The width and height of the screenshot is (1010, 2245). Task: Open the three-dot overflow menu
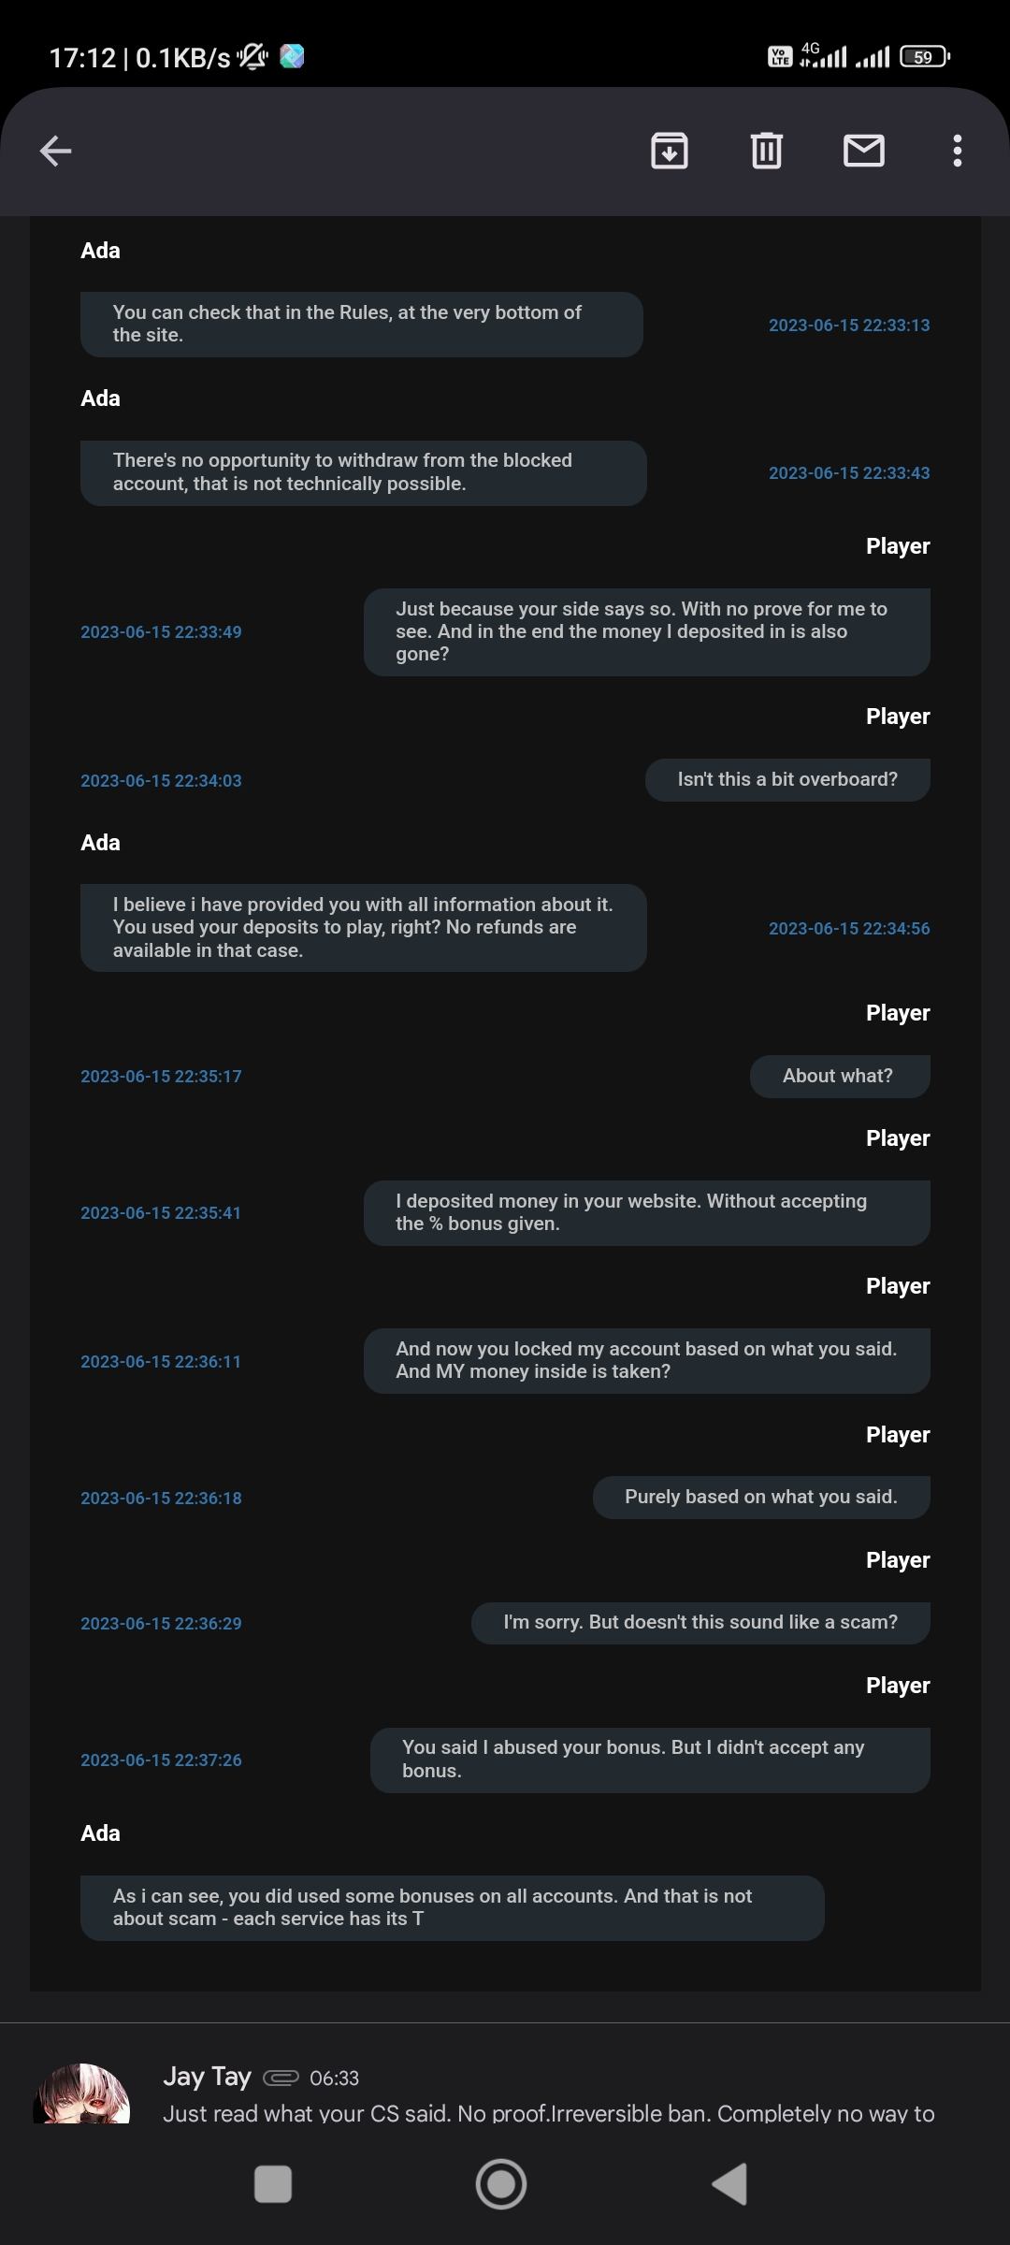[x=957, y=151]
